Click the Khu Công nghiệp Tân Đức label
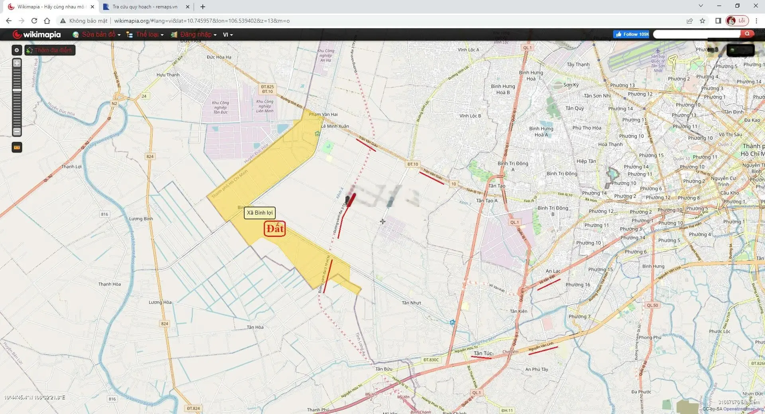This screenshot has height=414, width=765. (x=220, y=107)
